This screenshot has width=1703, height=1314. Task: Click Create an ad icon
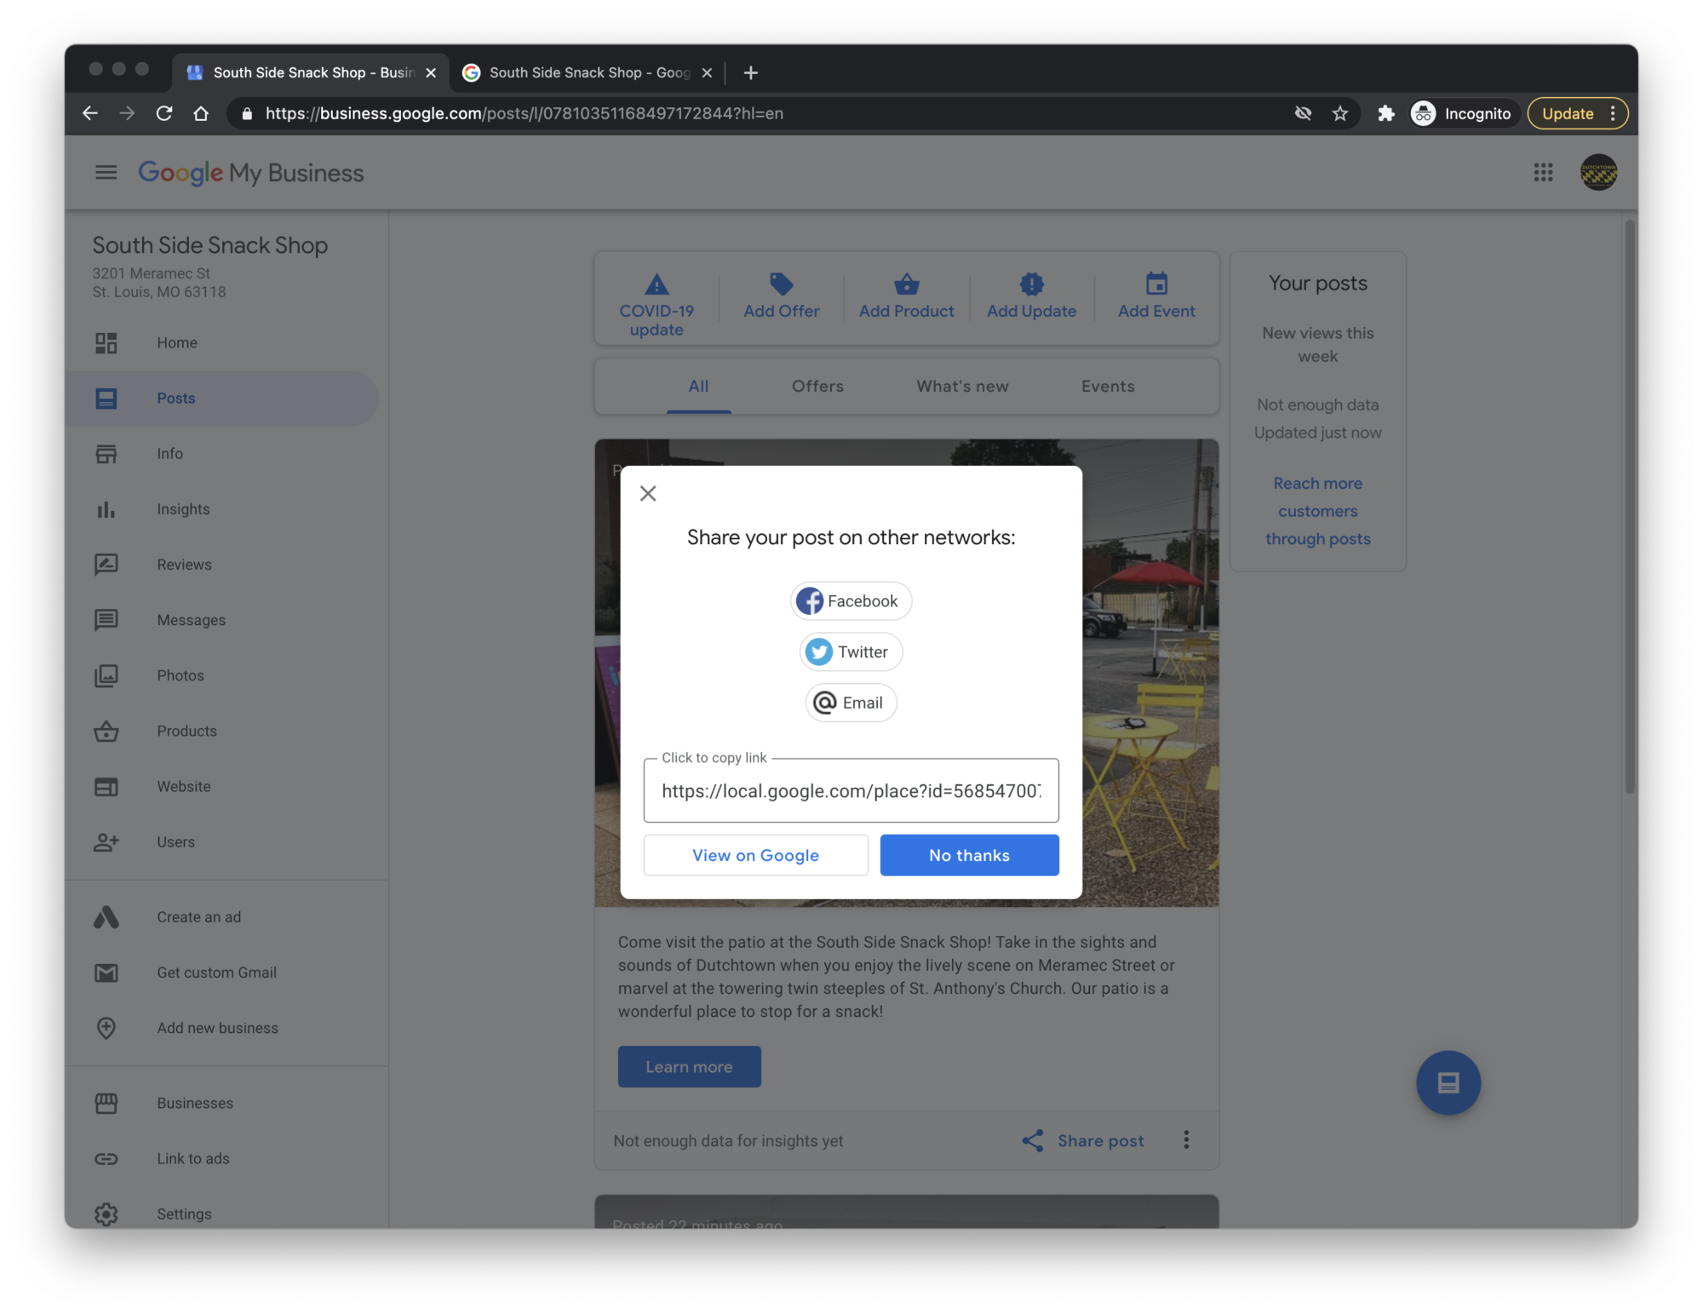(x=106, y=917)
